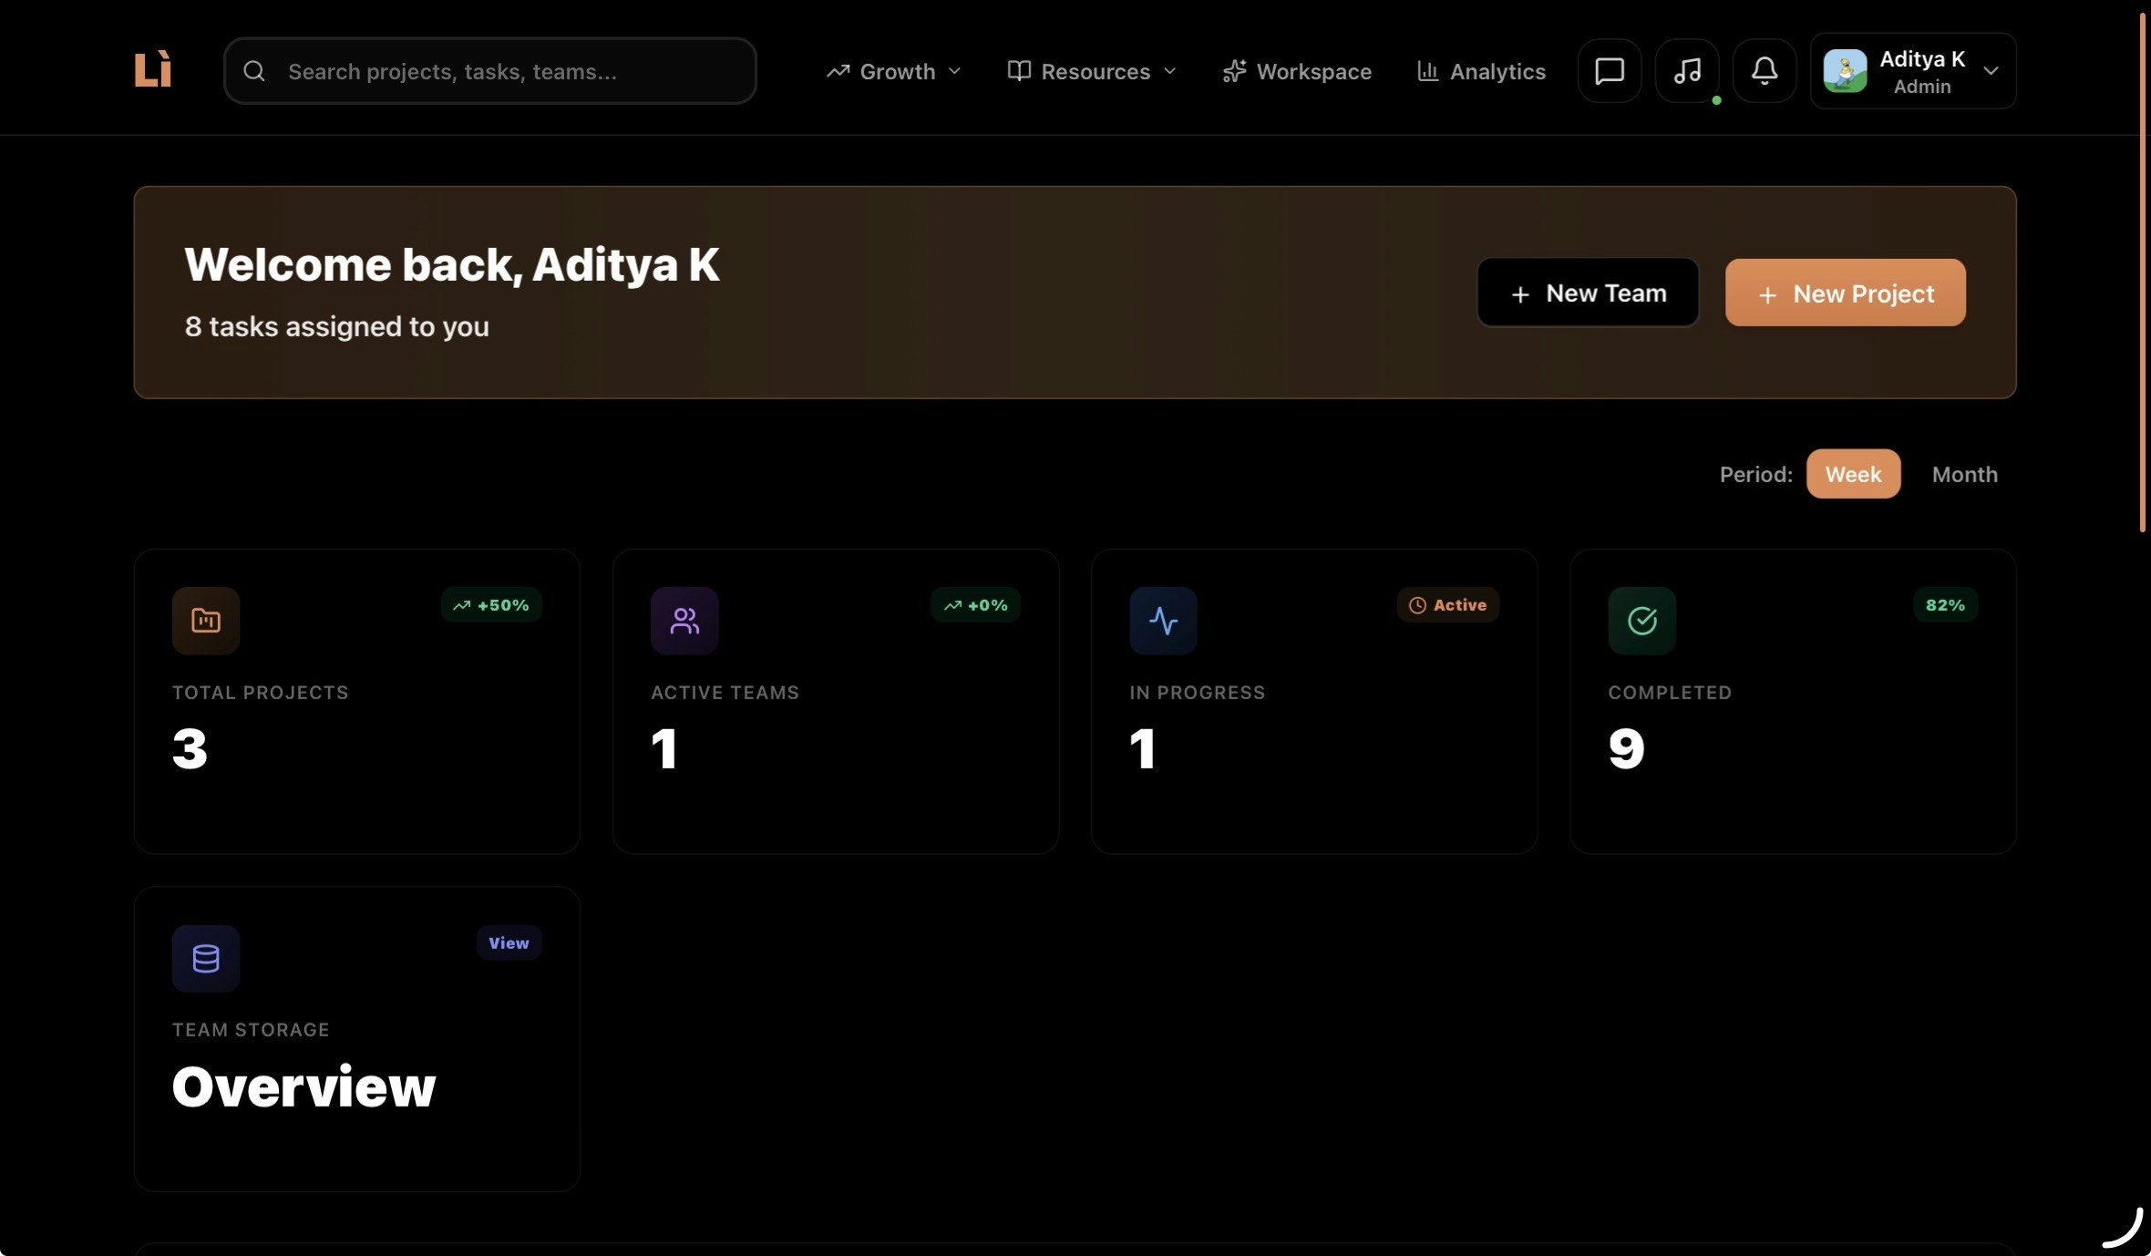Go to the Analytics section

[x=1480, y=71]
